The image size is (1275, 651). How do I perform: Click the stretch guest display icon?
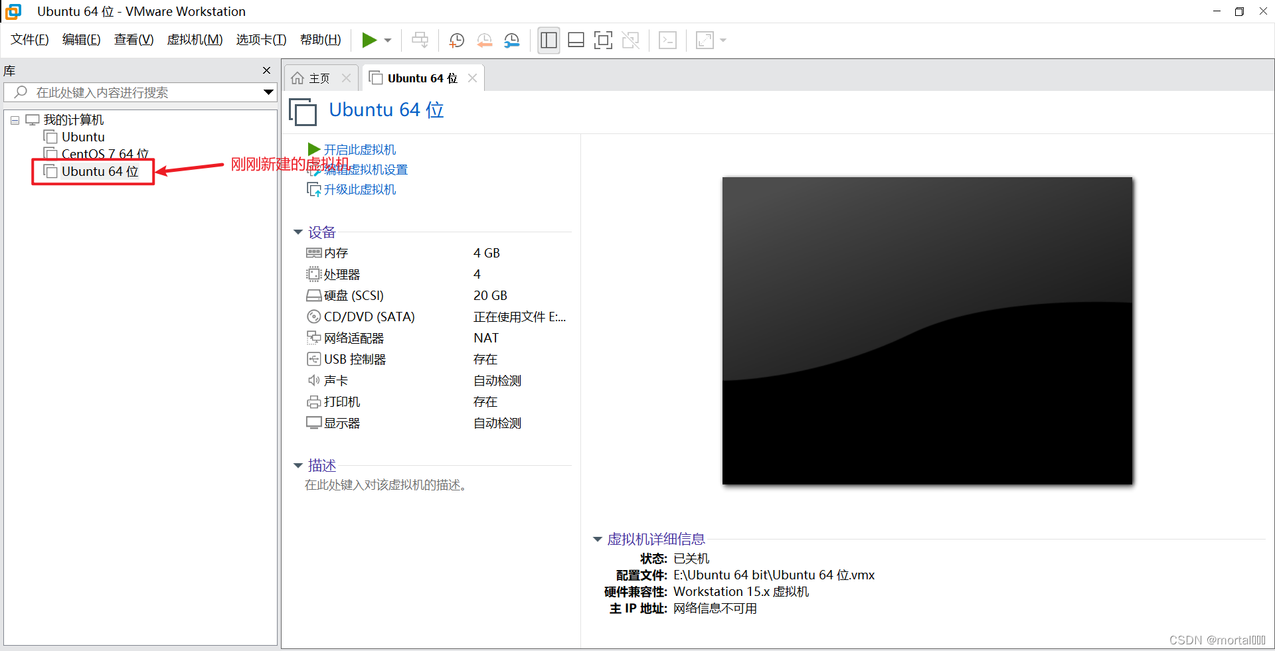coord(705,40)
